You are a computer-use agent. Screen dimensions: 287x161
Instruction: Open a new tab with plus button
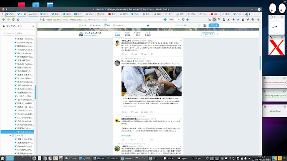(254, 14)
